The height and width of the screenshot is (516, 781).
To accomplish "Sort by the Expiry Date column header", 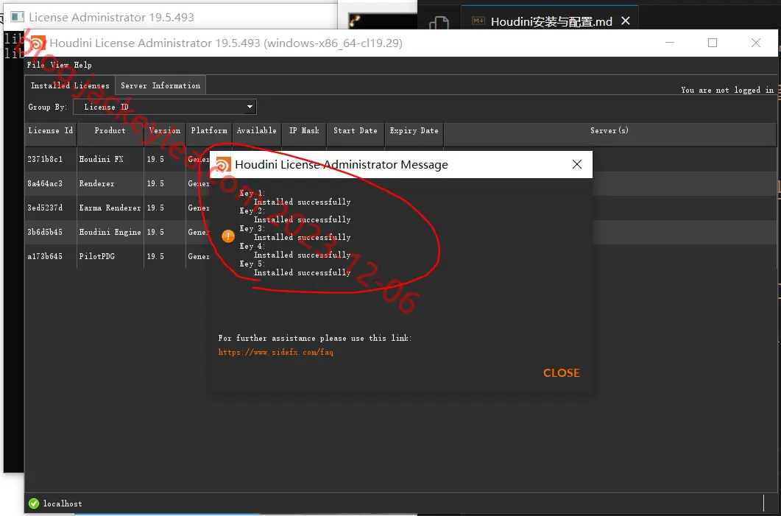I will tap(414, 130).
